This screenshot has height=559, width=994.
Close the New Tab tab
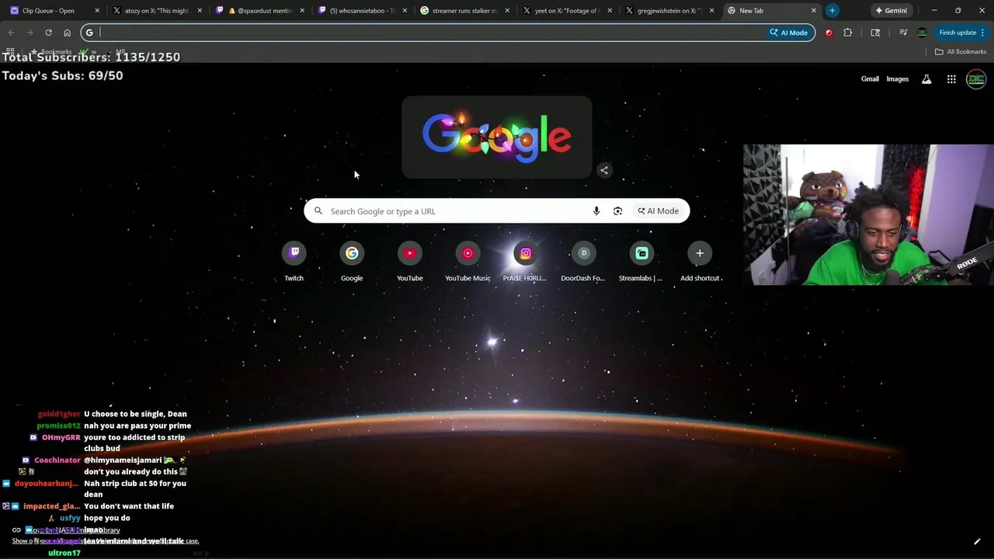click(813, 11)
